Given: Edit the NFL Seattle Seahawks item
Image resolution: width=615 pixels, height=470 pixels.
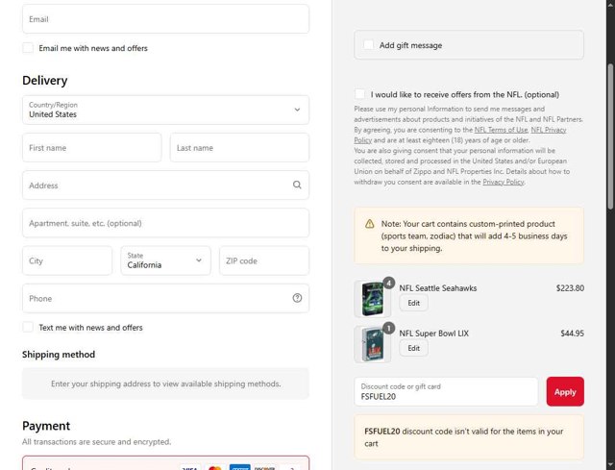Looking at the screenshot, I should tap(413, 303).
